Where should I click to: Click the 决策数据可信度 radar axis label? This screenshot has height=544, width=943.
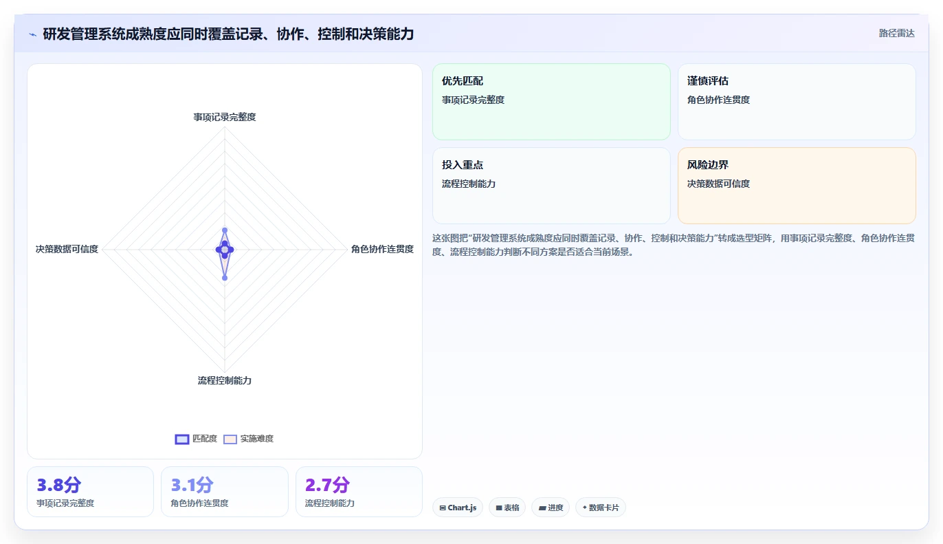[x=67, y=249]
